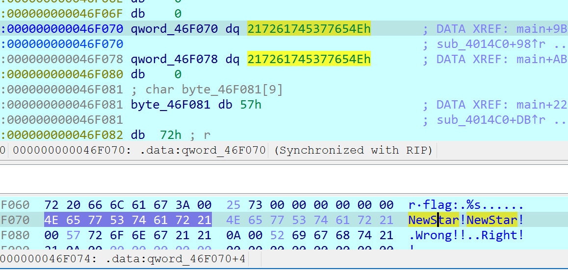Viewport: 568px width, 270px height.
Task: Select the highlighted value on the qword_46F070 line
Action: pos(309,29)
